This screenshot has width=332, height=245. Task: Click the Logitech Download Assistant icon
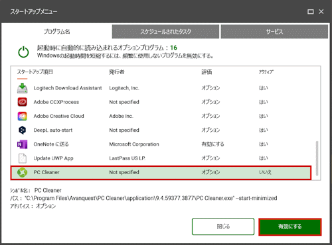point(22,88)
